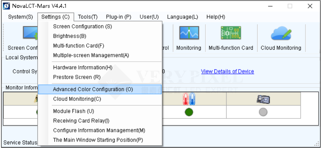The height and width of the screenshot is (148, 321).
Task: Select Multi-function Card(F) menu entry
Action: click(x=100, y=46)
